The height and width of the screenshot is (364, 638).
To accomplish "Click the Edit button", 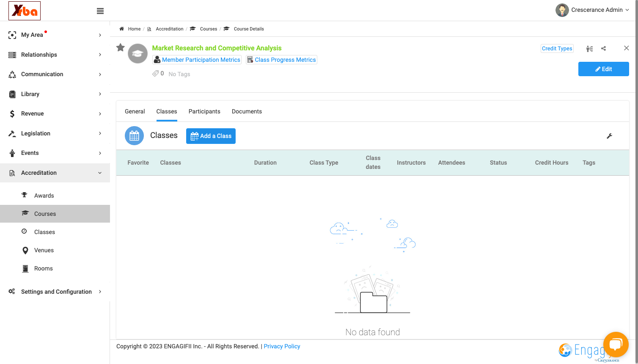I will (604, 69).
